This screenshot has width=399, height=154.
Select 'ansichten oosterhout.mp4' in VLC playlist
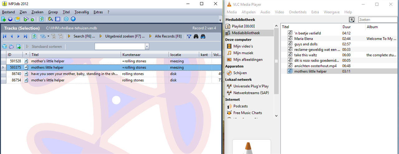coord(339,66)
